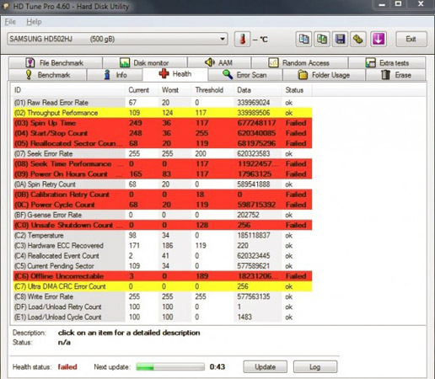The width and height of the screenshot is (435, 379).
Task: Select the (0B) Calibration Retry Count row
Action: click(163, 195)
